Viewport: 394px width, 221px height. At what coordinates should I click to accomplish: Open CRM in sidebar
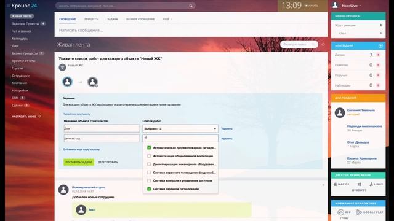coord(15,98)
